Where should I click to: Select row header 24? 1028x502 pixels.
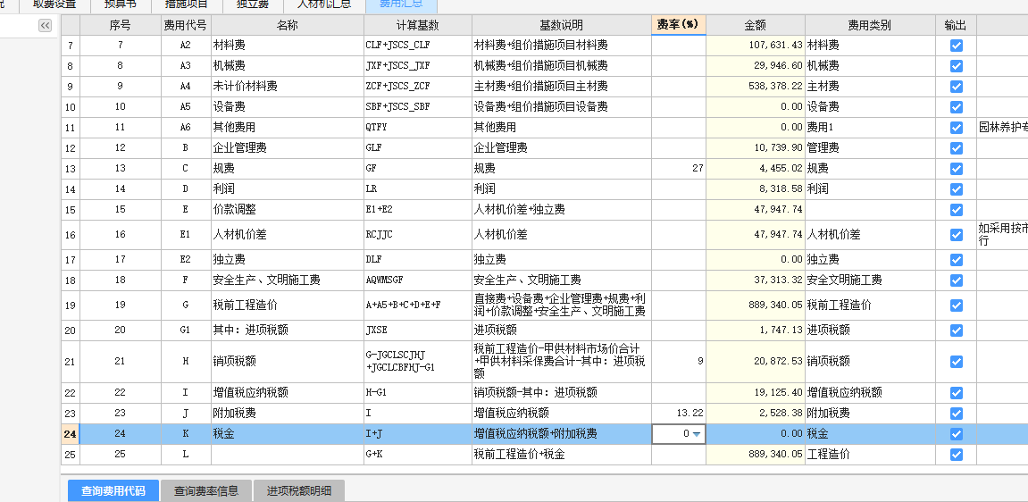coord(71,434)
